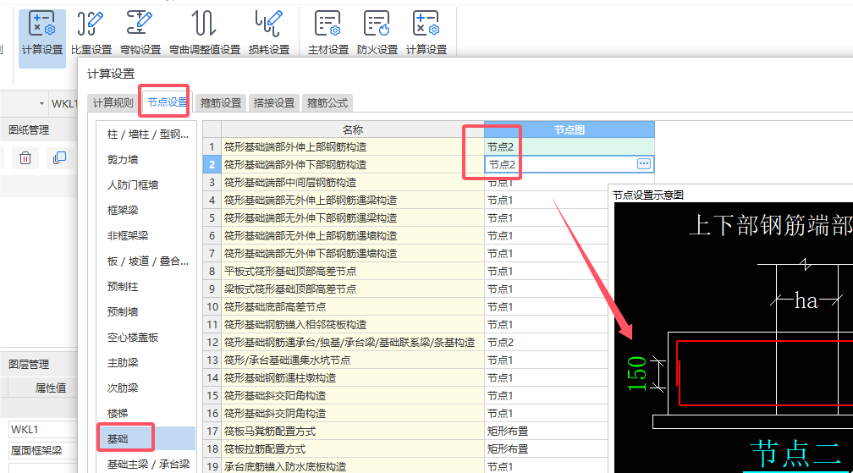Select row 筏形基础端部无外伸下部钢筋遇梁构造

[x=353, y=218]
